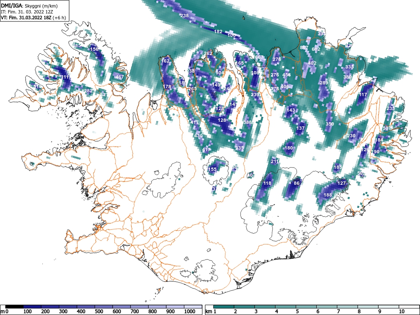Click the map value 304
Screen dimensions: 420x315
[220, 73]
